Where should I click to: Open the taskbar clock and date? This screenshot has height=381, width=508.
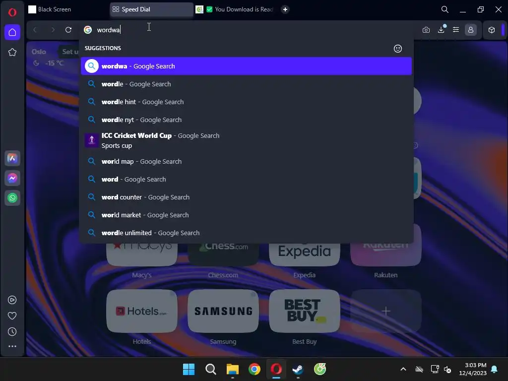tap(473, 369)
